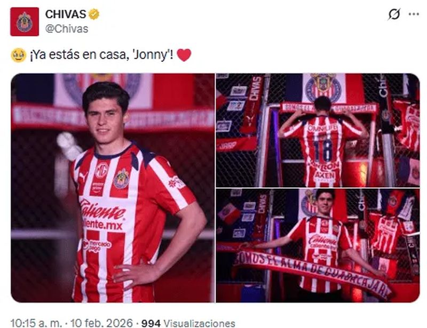
Task: Click the Grok slashed-circle icon
Action: (394, 14)
